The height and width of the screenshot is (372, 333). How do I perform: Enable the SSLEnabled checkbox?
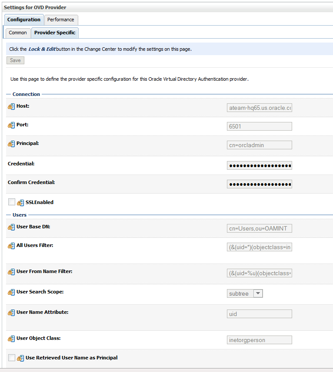coord(12,202)
